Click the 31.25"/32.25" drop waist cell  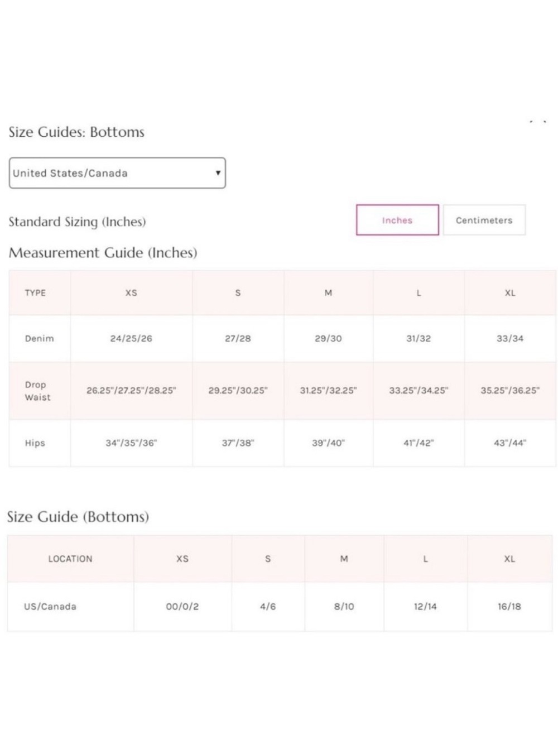tap(328, 391)
